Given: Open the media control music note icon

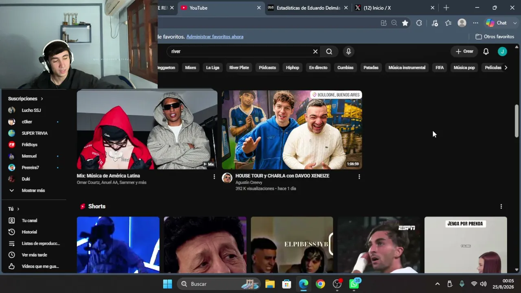Looking at the screenshot, I should coord(435,23).
